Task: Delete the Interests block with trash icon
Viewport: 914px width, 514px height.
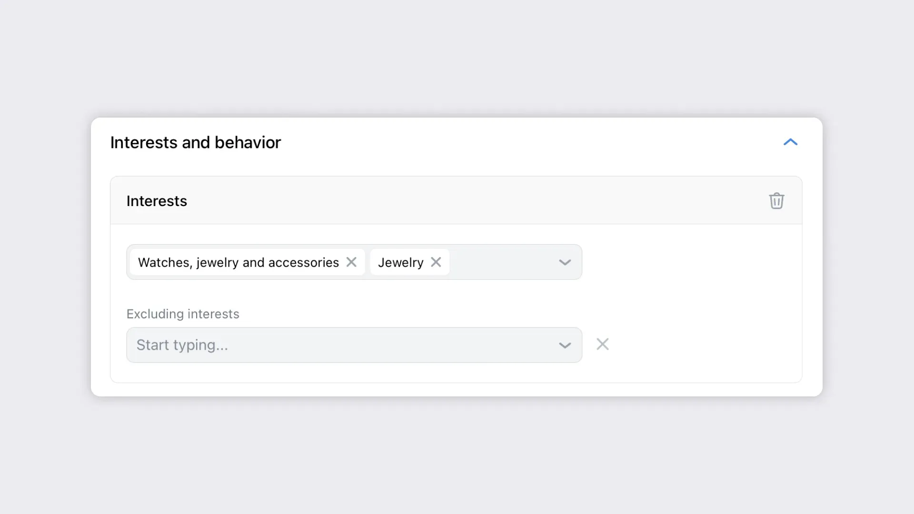Action: [776, 201]
